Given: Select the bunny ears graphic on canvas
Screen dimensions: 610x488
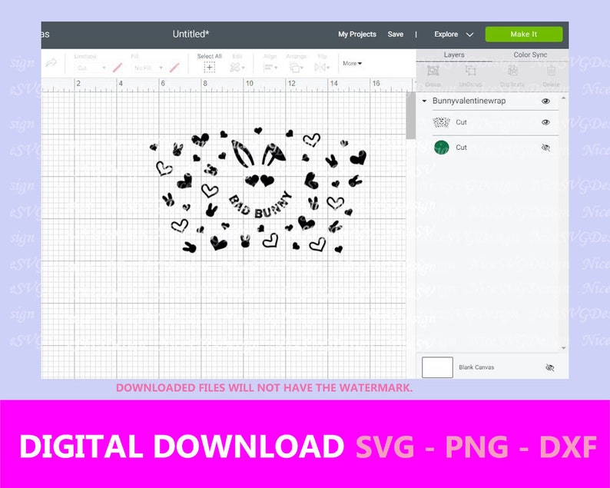Looking at the screenshot, I should pyautogui.click(x=258, y=153).
